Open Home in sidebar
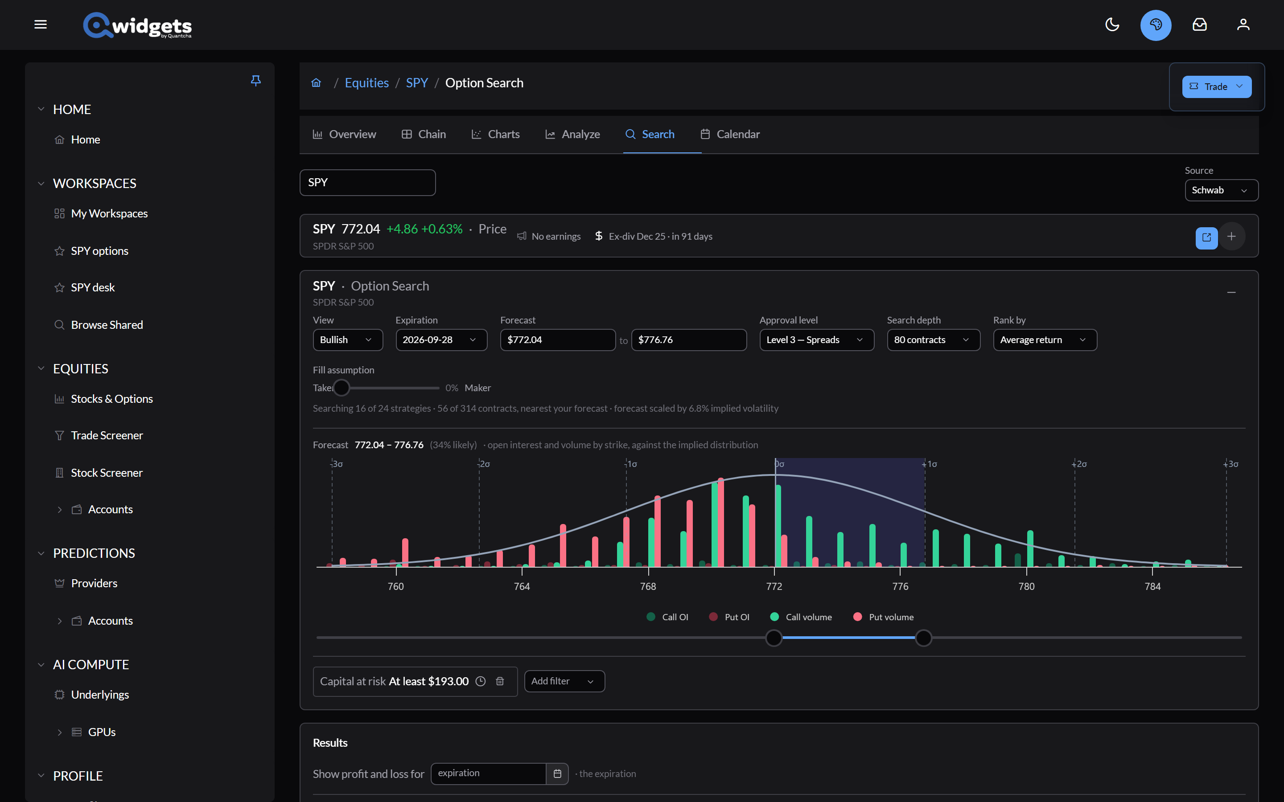 coord(86,139)
